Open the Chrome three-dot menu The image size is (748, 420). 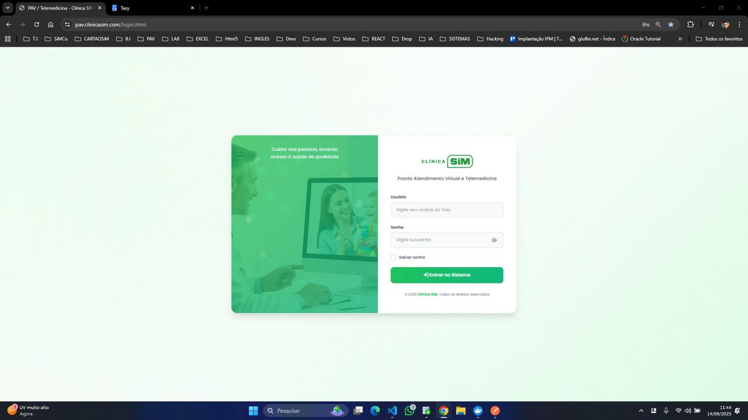(x=739, y=24)
